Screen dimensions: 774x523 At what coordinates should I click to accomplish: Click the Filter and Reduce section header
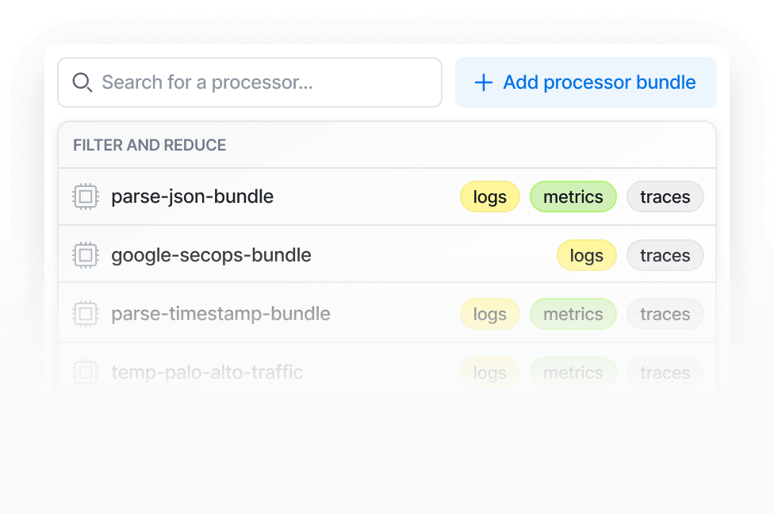point(149,145)
